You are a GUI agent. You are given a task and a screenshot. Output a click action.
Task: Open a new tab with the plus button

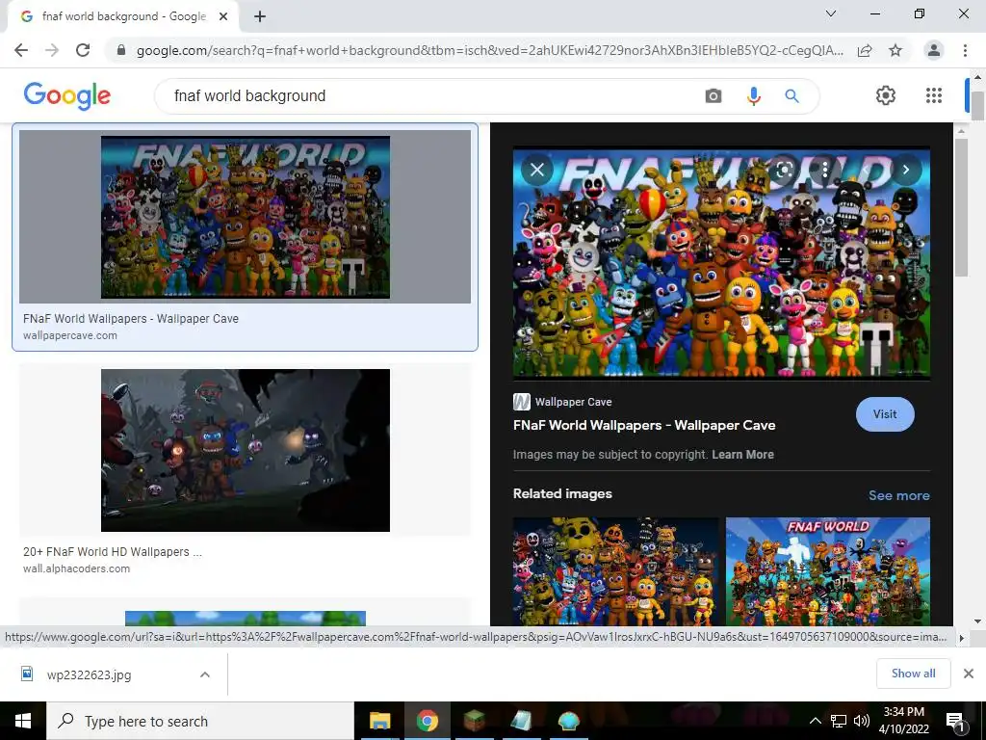[x=260, y=17]
